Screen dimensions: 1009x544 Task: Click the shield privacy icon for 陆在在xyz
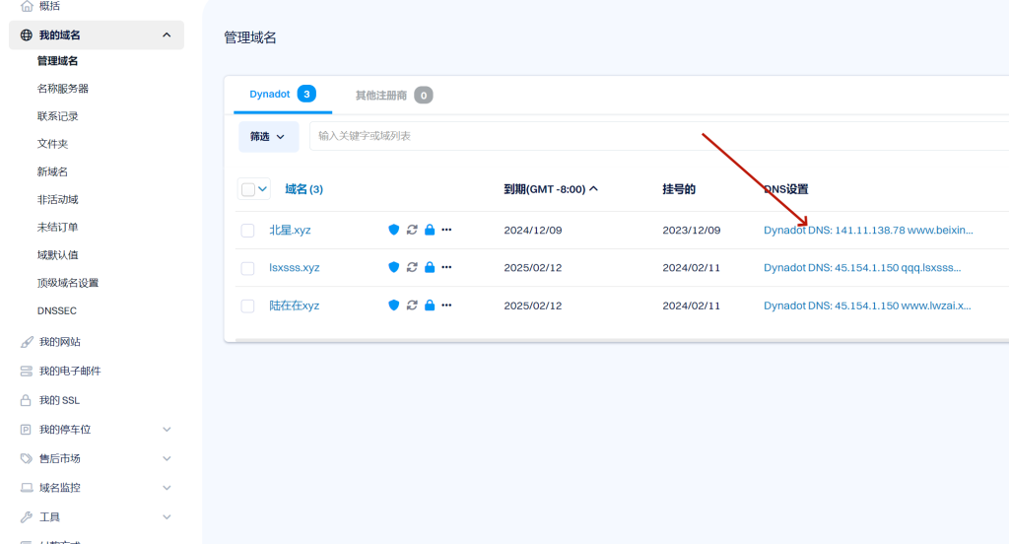pos(394,306)
